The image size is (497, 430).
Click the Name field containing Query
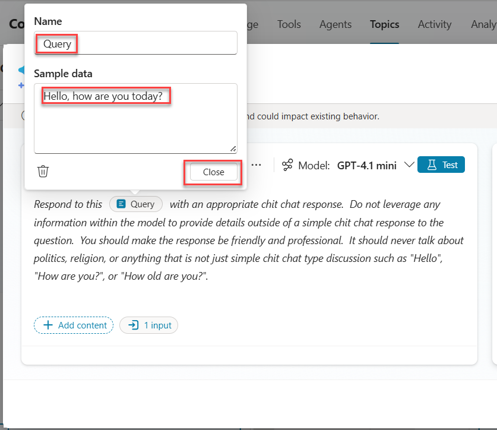coord(135,43)
